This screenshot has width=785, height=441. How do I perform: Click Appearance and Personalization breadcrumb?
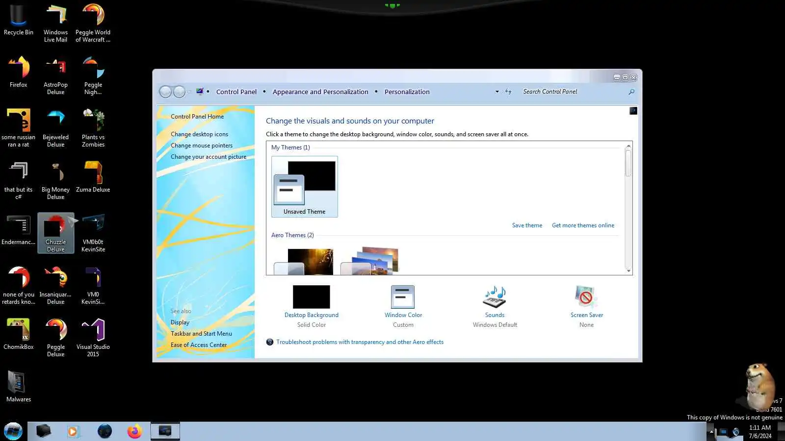[x=320, y=92]
